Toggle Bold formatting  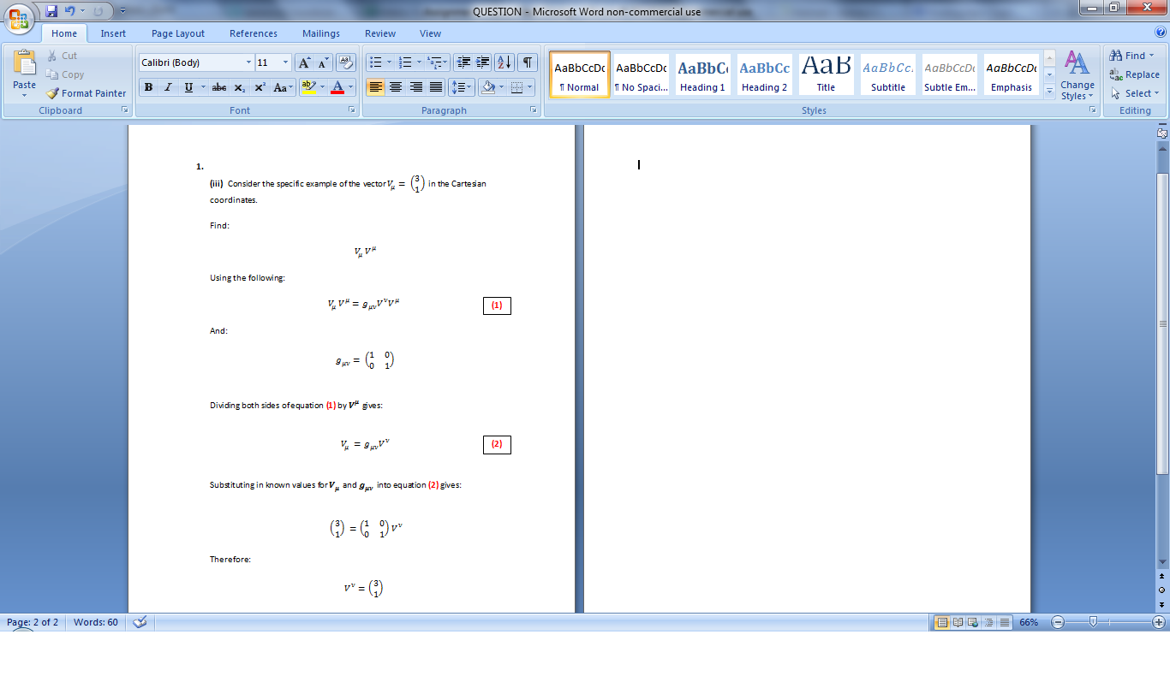[x=148, y=87]
